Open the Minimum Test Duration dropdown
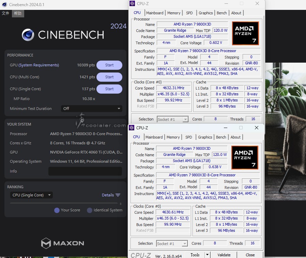Screen dimensions: 306x258 click(x=91, y=109)
